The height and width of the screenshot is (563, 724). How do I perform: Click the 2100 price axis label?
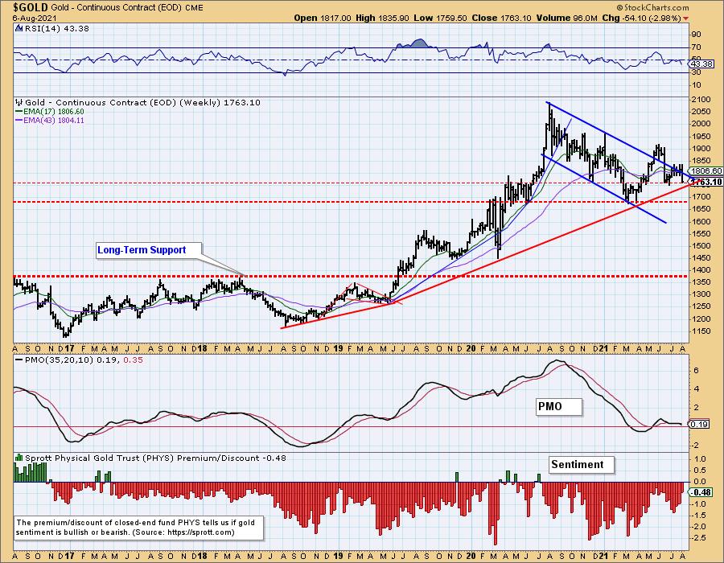(x=701, y=100)
